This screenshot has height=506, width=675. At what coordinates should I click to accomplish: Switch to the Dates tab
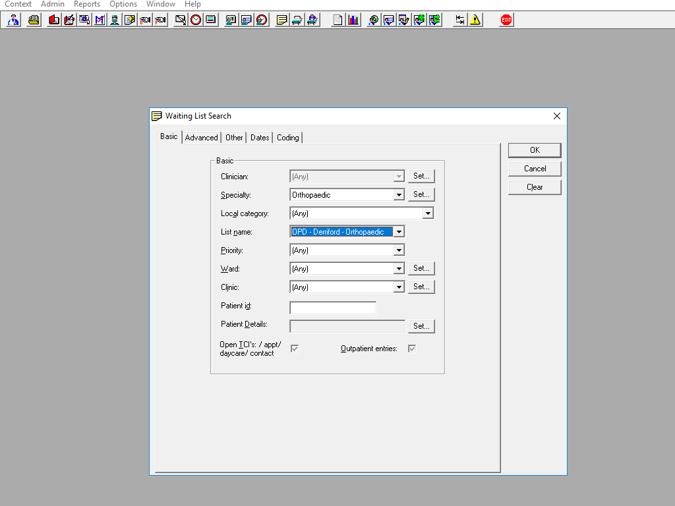pos(260,138)
